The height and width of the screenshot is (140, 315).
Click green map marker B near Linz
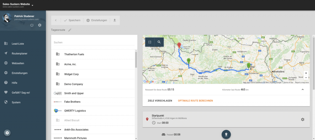pyautogui.click(x=189, y=61)
